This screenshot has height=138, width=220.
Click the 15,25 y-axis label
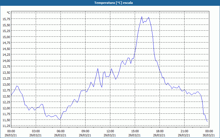point(6,31)
